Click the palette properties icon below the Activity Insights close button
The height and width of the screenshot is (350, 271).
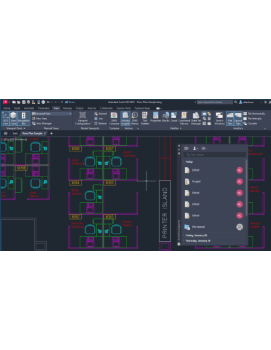[x=179, y=154]
